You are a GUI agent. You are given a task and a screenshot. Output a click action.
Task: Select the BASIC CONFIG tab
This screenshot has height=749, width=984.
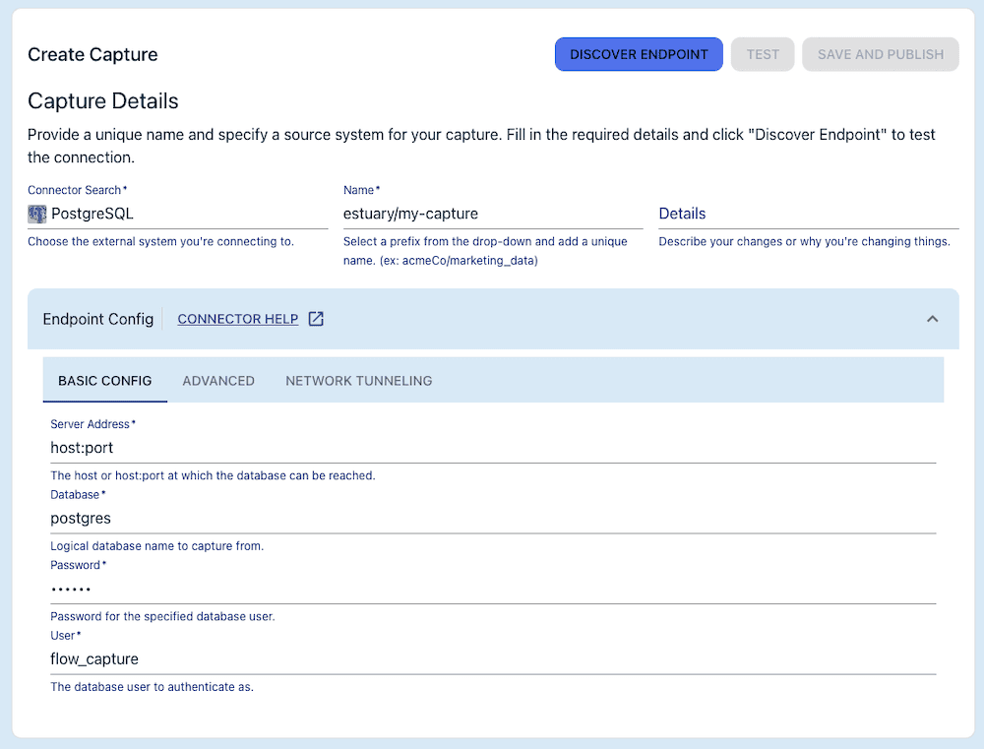point(105,381)
